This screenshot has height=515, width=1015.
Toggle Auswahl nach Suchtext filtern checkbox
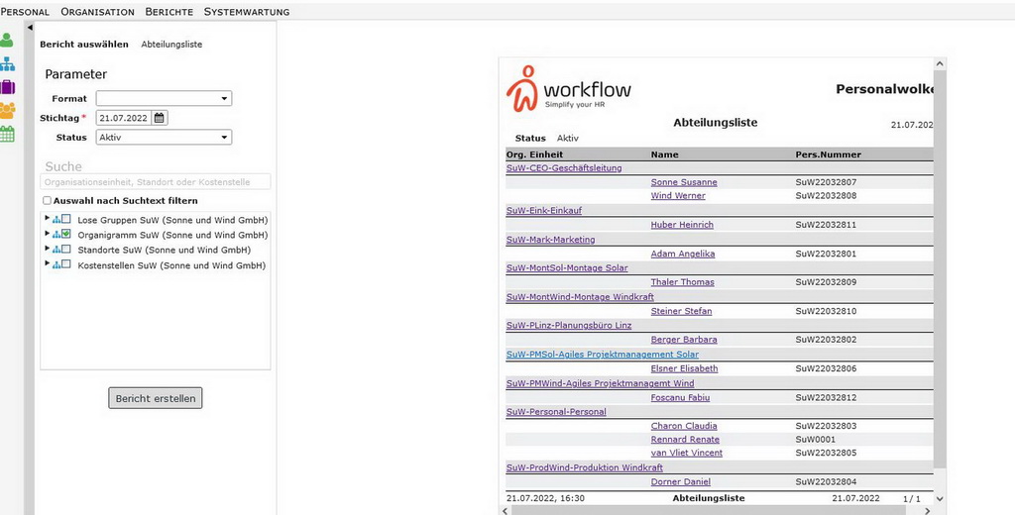pos(48,201)
